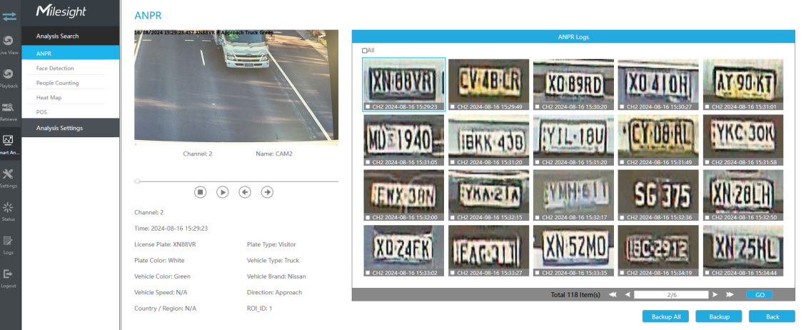The image size is (806, 330).
Task: Click the GO page button
Action: click(759, 295)
